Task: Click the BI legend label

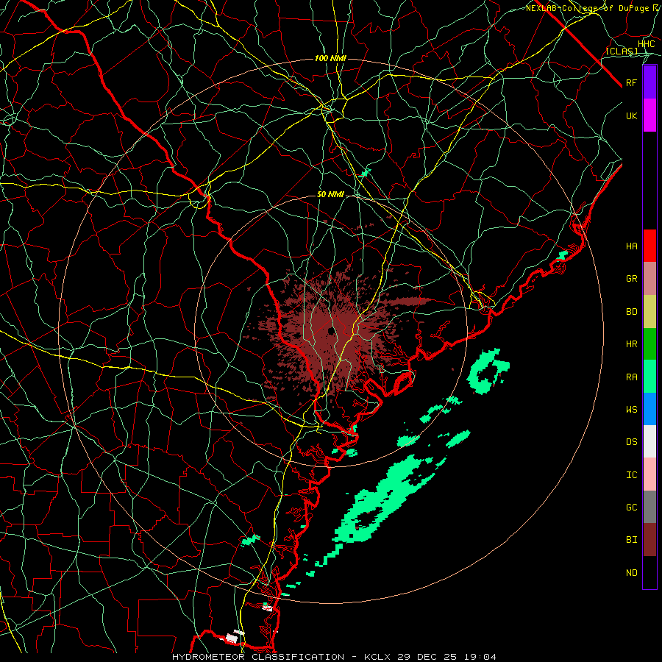Action: tap(632, 540)
